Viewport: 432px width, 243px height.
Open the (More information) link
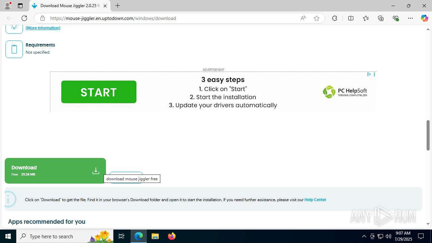point(43,28)
